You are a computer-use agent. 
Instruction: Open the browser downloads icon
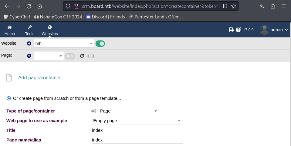click(262, 6)
